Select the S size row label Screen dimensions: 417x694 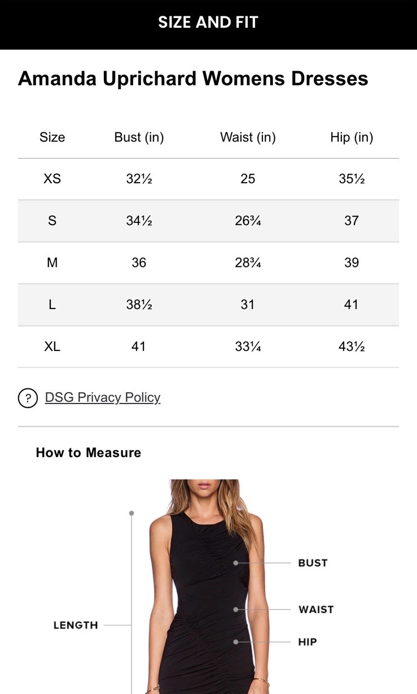[x=52, y=220]
